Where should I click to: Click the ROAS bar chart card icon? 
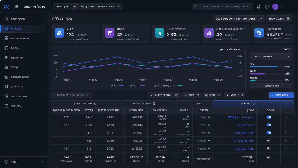click(209, 33)
